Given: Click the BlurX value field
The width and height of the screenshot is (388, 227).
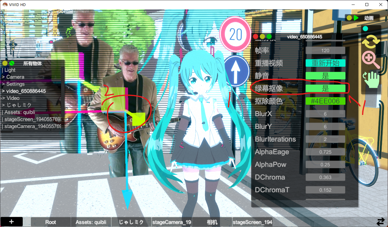Looking at the screenshot, I should (325, 114).
